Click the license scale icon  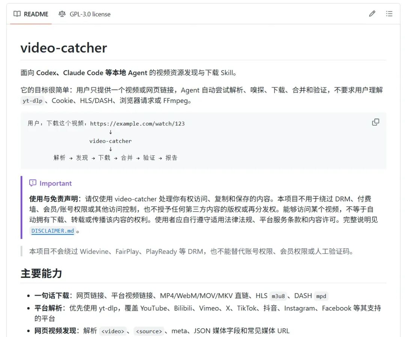pos(62,14)
